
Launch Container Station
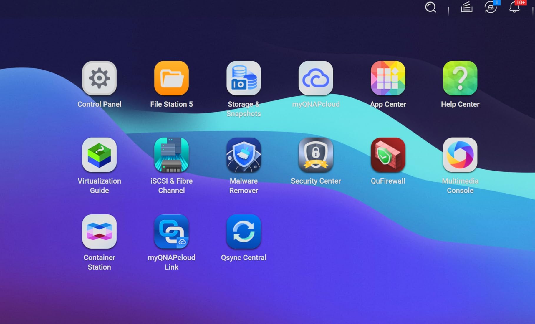[99, 232]
